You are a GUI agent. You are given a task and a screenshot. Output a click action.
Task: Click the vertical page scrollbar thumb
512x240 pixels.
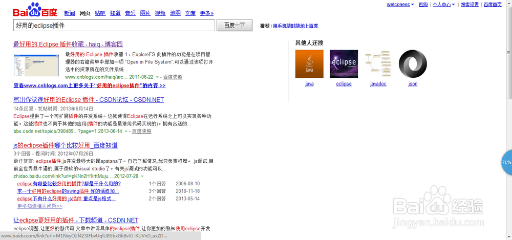click(x=509, y=52)
